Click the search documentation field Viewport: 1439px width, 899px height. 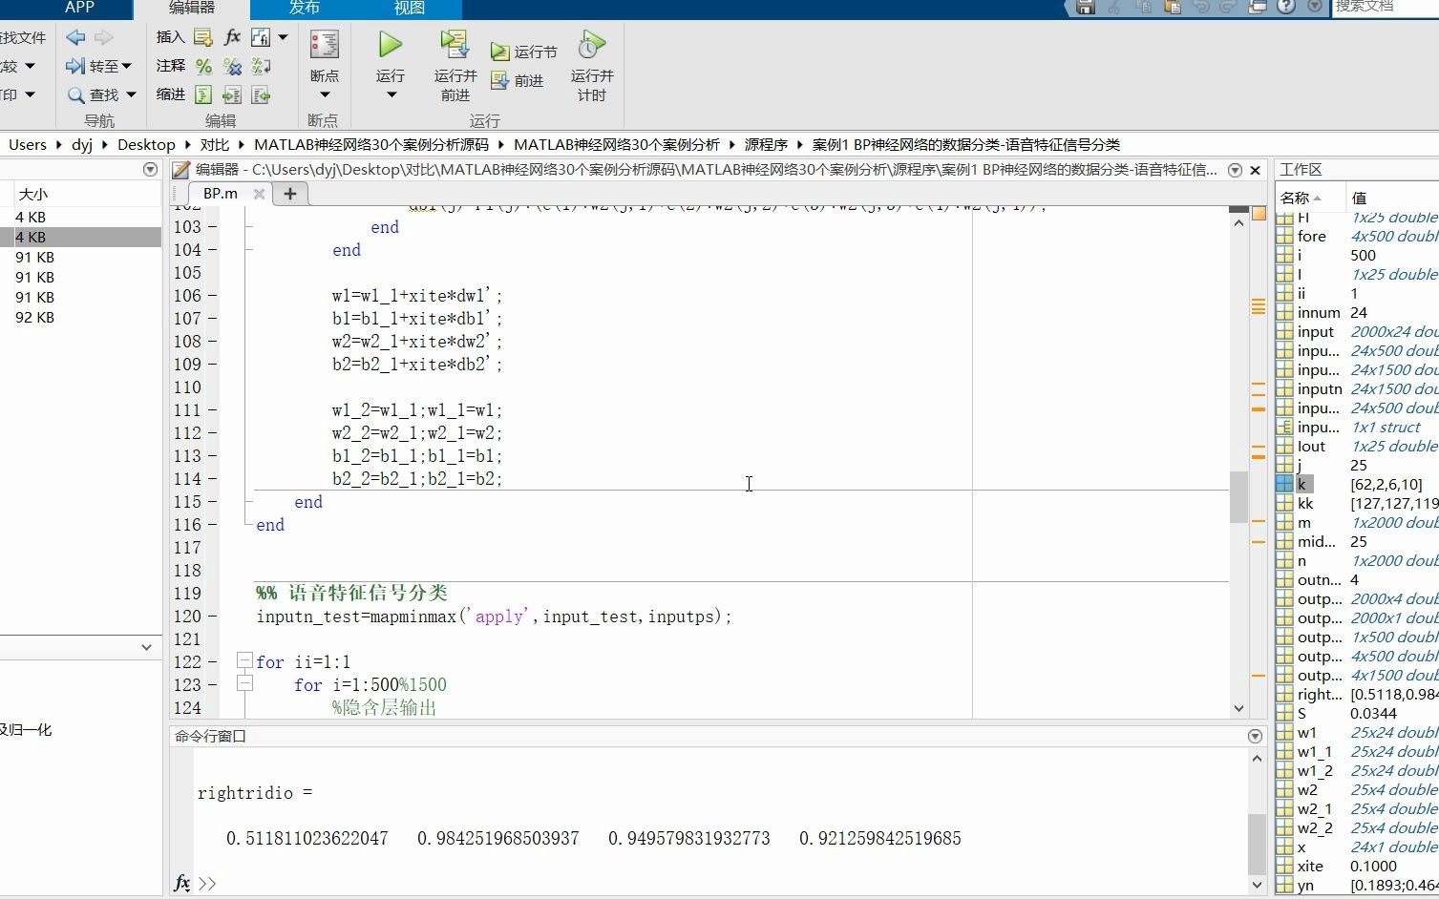(x=1385, y=7)
